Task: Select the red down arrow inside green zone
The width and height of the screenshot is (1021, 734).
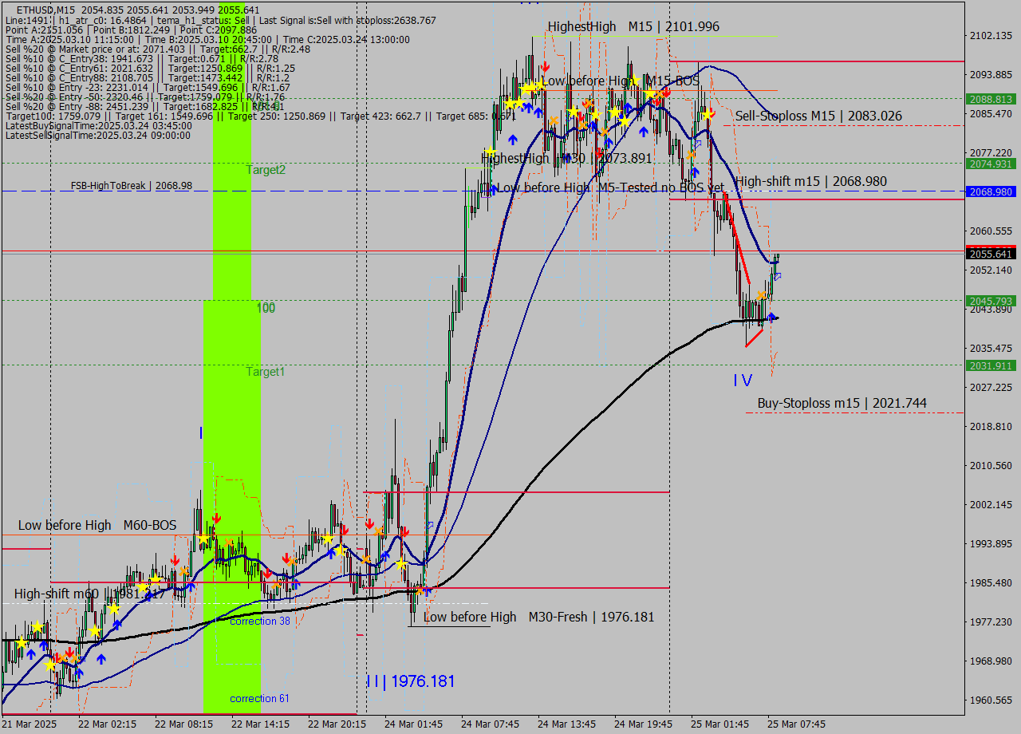Action: tap(216, 519)
